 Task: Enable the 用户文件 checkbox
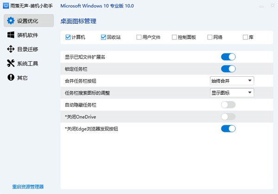click(139, 37)
